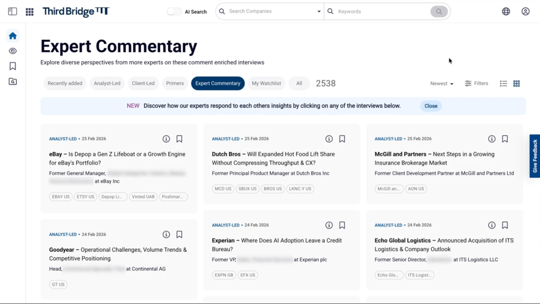Select the Analyst-Led tab
Image resolution: width=540 pixels, height=304 pixels.
pos(107,83)
